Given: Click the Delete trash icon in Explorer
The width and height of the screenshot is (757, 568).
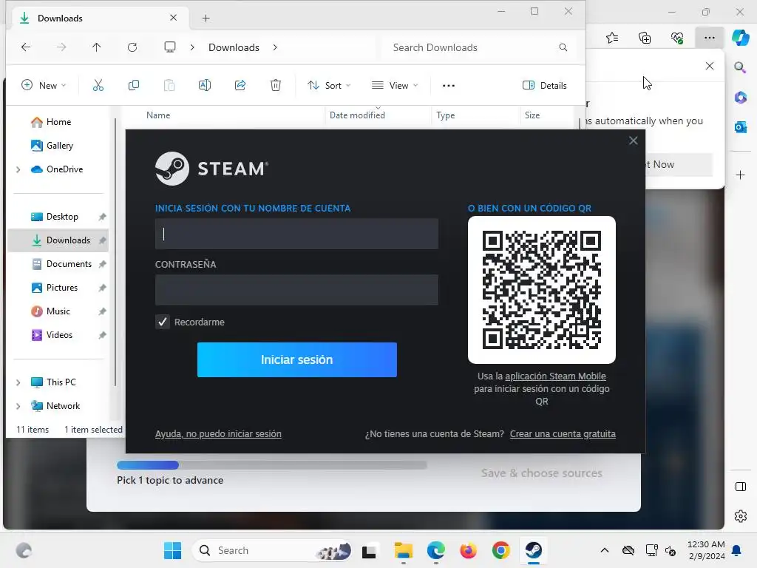Looking at the screenshot, I should point(276,86).
